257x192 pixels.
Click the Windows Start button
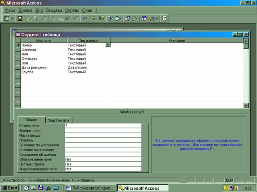click(x=10, y=188)
